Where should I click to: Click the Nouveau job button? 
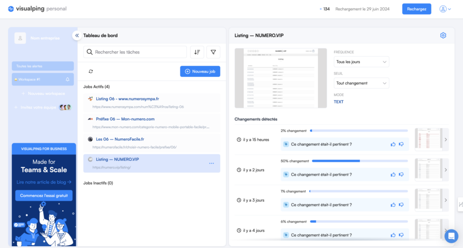point(200,71)
